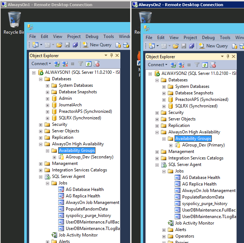Click New Project icon in AlwaysOn1 toolbar

point(35,45)
